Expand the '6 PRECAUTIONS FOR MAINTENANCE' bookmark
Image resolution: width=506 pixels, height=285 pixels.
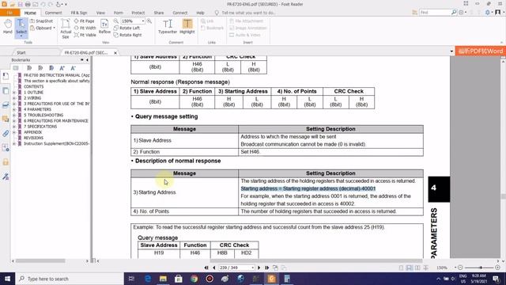[x=14, y=121]
